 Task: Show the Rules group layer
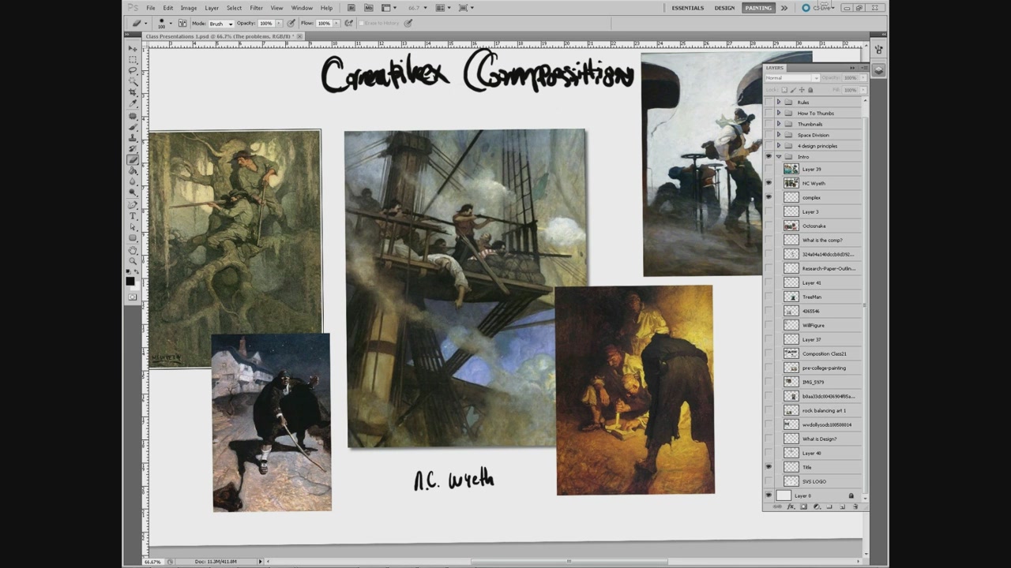[769, 102]
